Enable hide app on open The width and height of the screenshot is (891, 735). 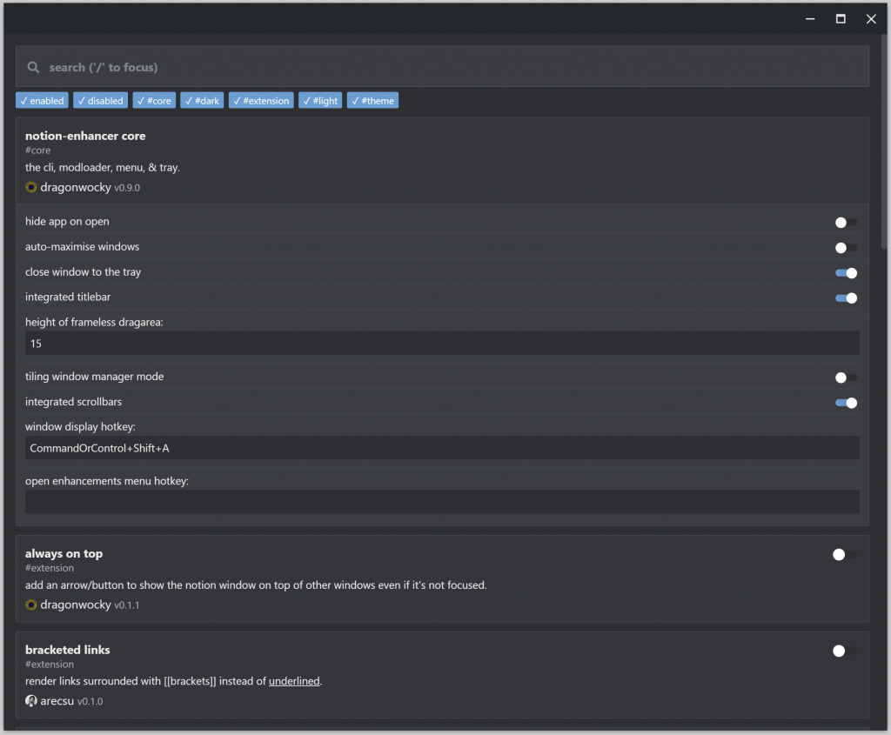coord(846,223)
